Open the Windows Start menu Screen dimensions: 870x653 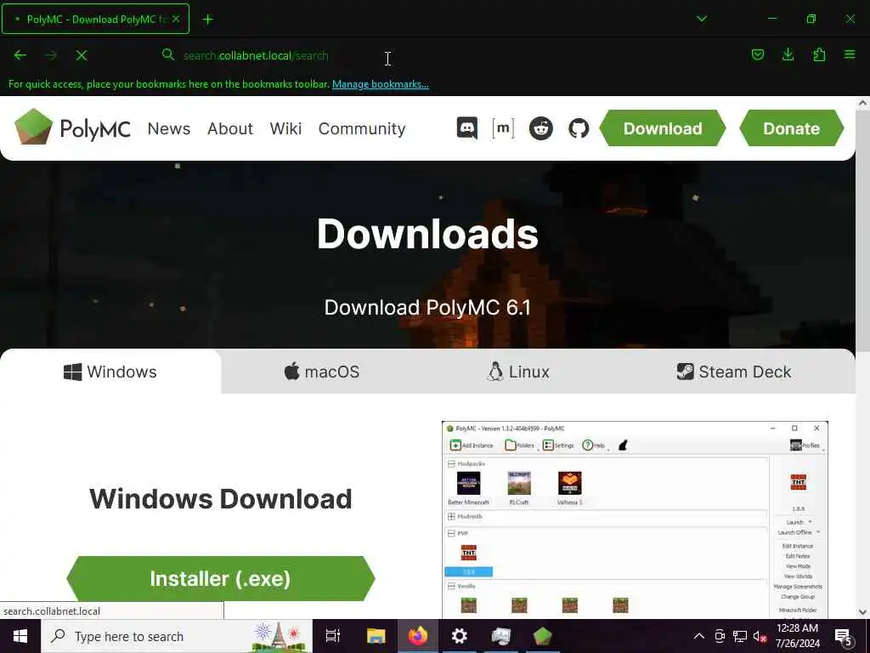click(20, 636)
